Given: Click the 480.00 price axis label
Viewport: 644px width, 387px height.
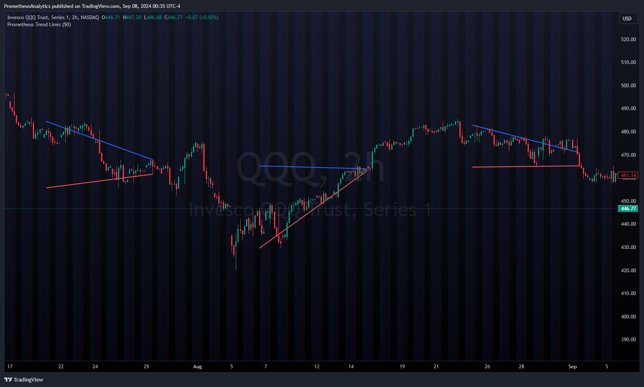Looking at the screenshot, I should tap(628, 132).
